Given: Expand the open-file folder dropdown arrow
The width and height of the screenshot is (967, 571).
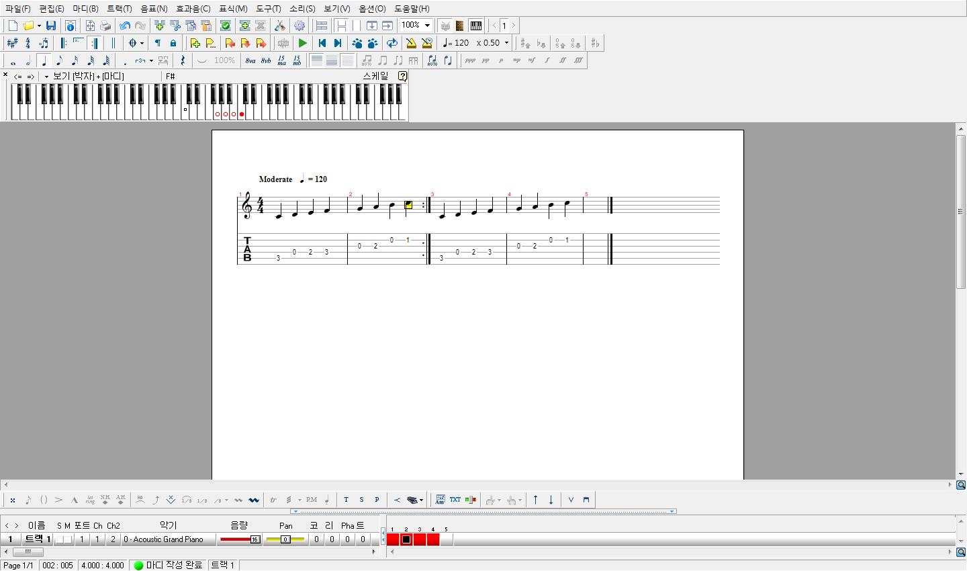Looking at the screenshot, I should (x=39, y=26).
